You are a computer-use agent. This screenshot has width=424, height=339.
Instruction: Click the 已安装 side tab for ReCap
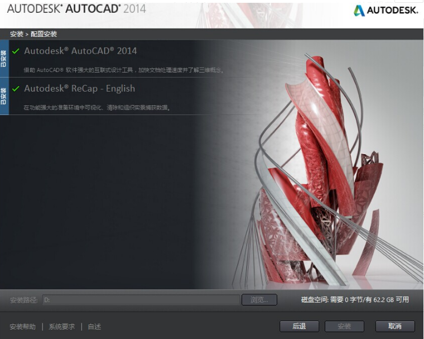tap(4, 96)
